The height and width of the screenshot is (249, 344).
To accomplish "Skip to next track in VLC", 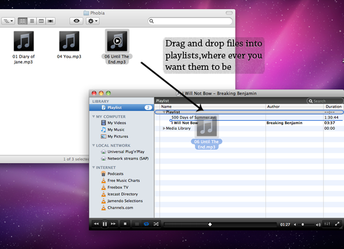I will coord(114,224).
